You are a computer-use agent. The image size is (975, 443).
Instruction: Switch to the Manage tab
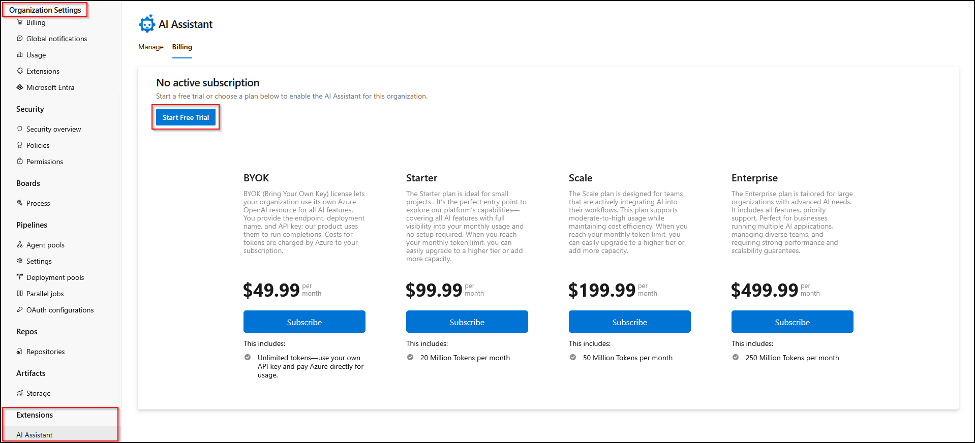tap(151, 47)
